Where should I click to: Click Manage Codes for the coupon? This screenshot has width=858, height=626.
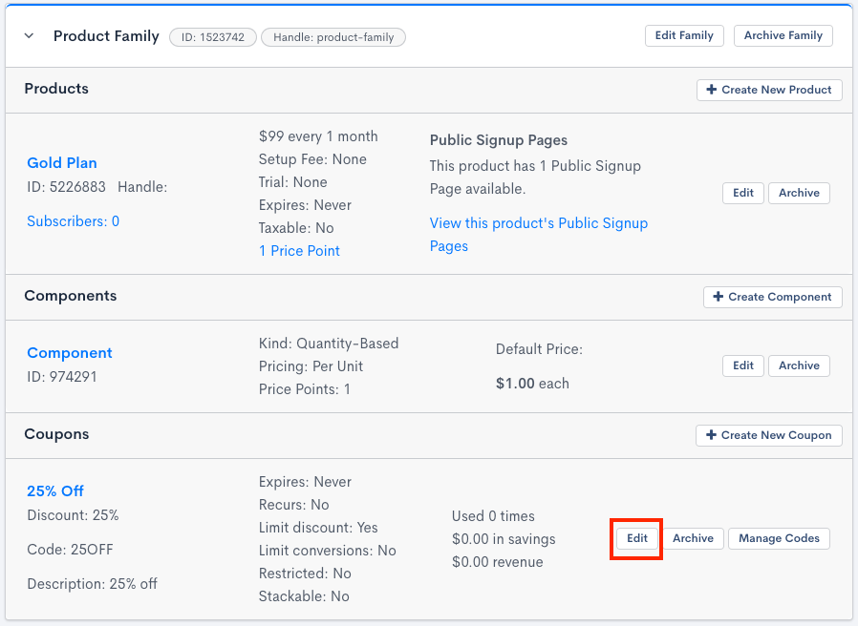pyautogui.click(x=779, y=538)
